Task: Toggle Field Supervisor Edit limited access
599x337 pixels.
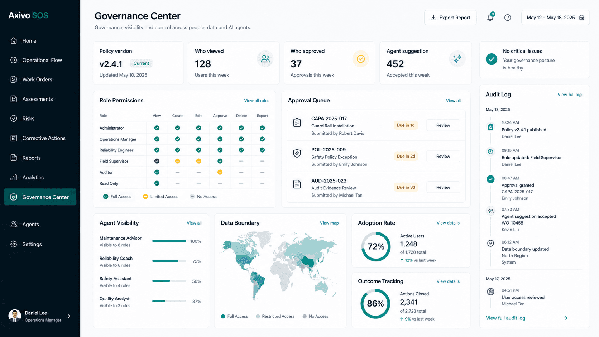Action: (198, 161)
